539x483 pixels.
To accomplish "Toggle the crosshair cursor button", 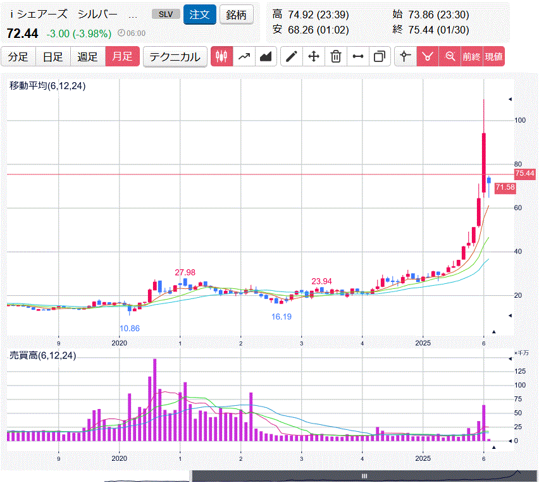I will click(x=406, y=57).
